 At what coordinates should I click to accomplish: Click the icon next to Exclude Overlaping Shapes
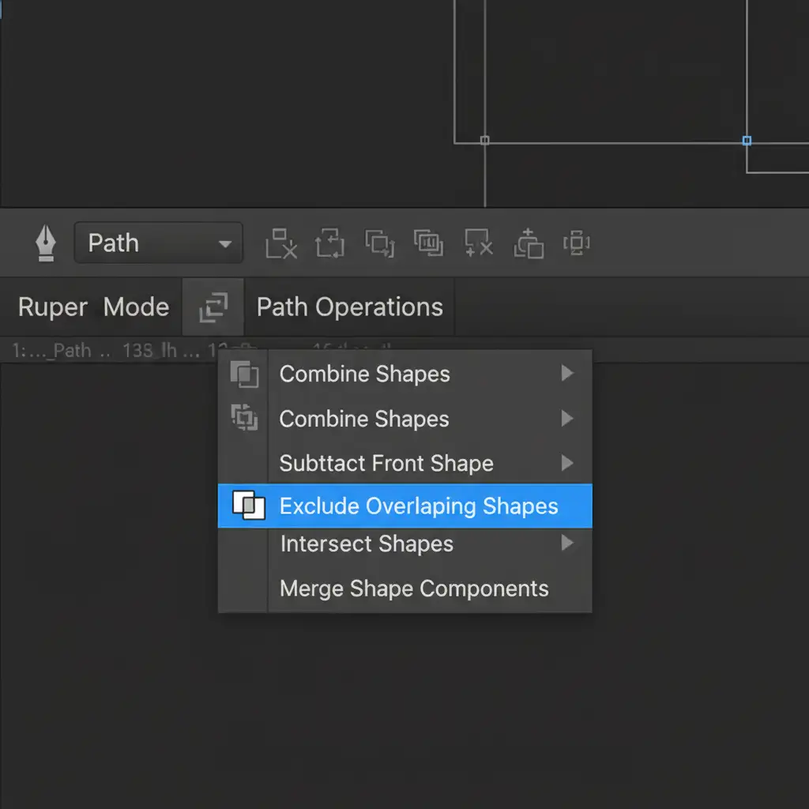[x=248, y=506]
